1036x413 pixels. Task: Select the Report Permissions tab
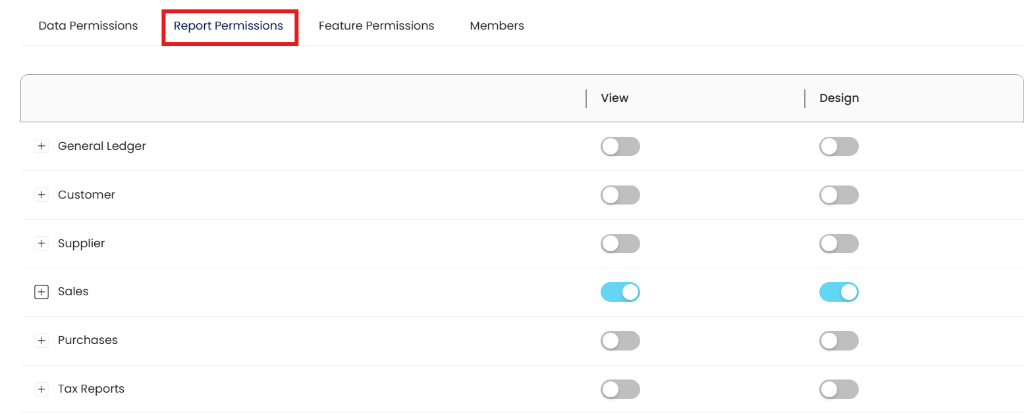click(x=229, y=26)
